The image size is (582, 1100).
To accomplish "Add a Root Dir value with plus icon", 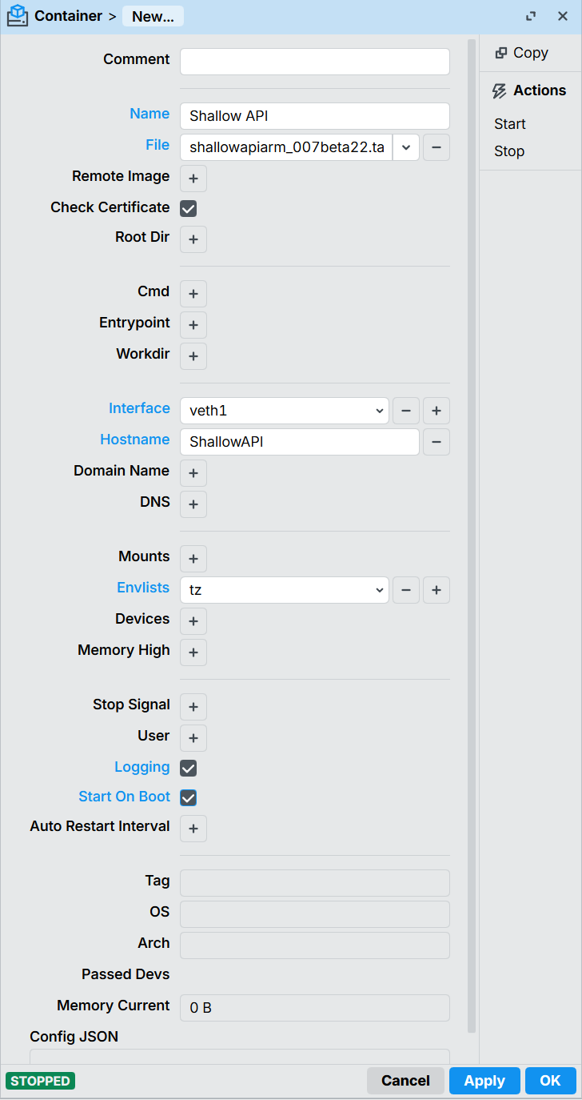I will pyautogui.click(x=193, y=239).
